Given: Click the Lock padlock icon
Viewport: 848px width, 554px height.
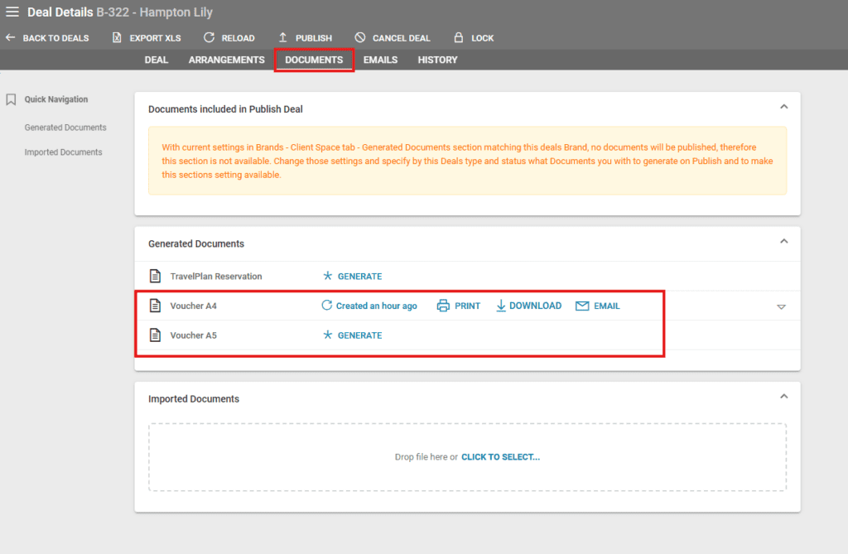Looking at the screenshot, I should point(458,38).
